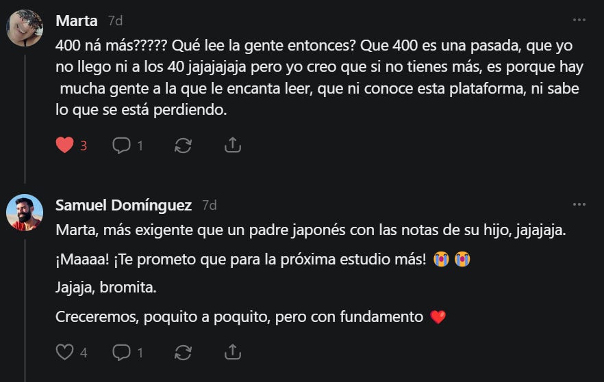Click the like count 4 on Samuel's reply
Image resolution: width=604 pixels, height=382 pixels.
(x=84, y=353)
